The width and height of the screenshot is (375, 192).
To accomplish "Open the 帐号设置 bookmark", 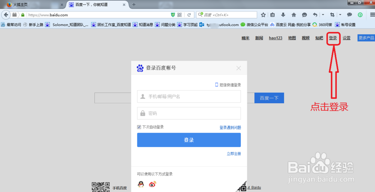I will [345, 25].
